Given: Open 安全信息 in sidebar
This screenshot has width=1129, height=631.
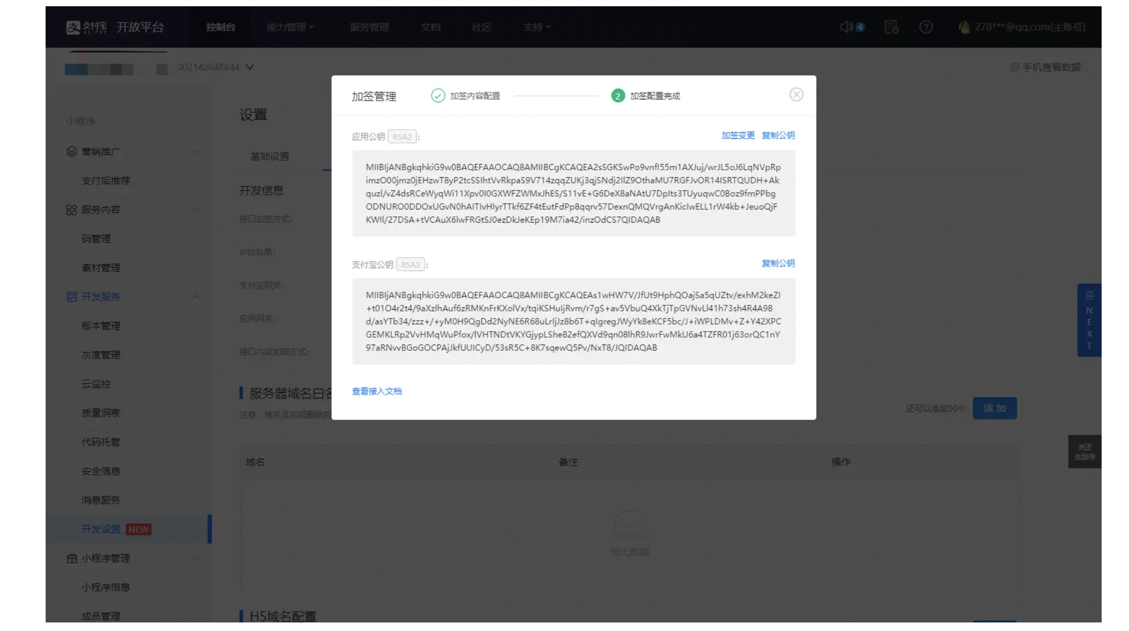Looking at the screenshot, I should pos(101,471).
